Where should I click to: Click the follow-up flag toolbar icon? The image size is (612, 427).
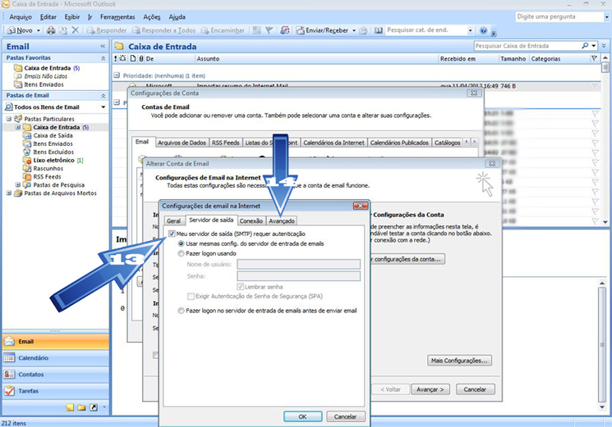pyautogui.click(x=269, y=30)
